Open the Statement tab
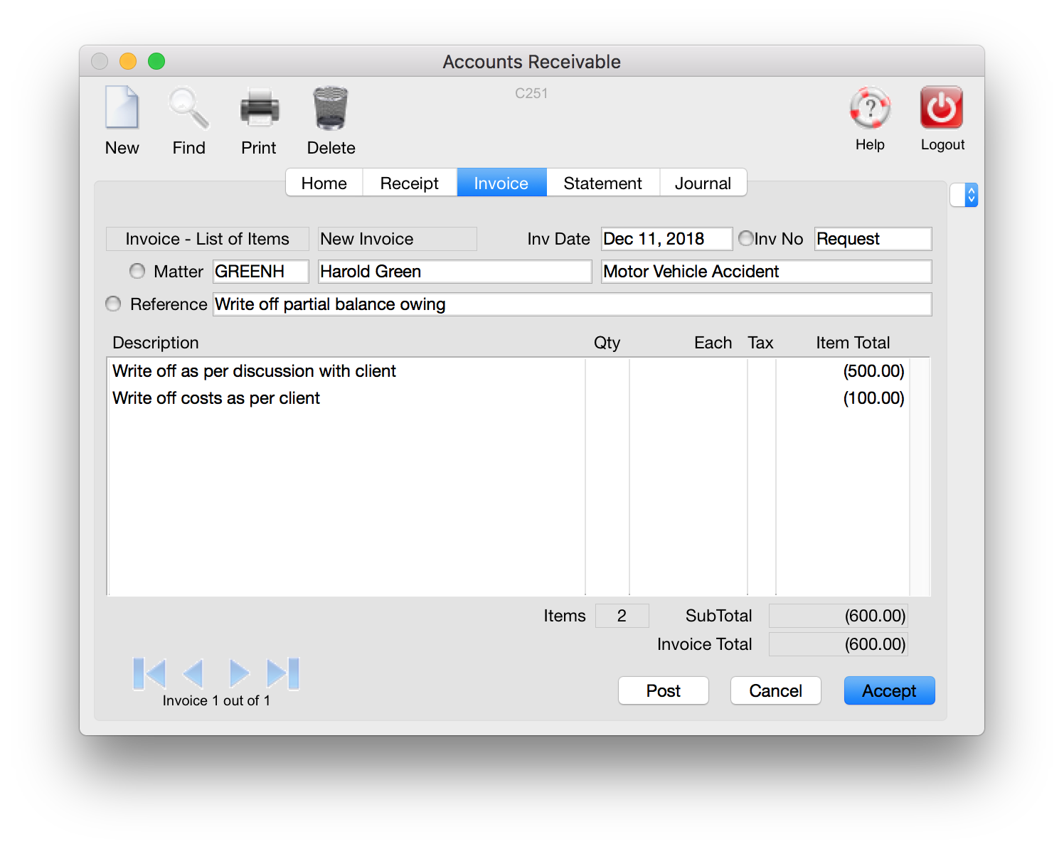 [603, 183]
